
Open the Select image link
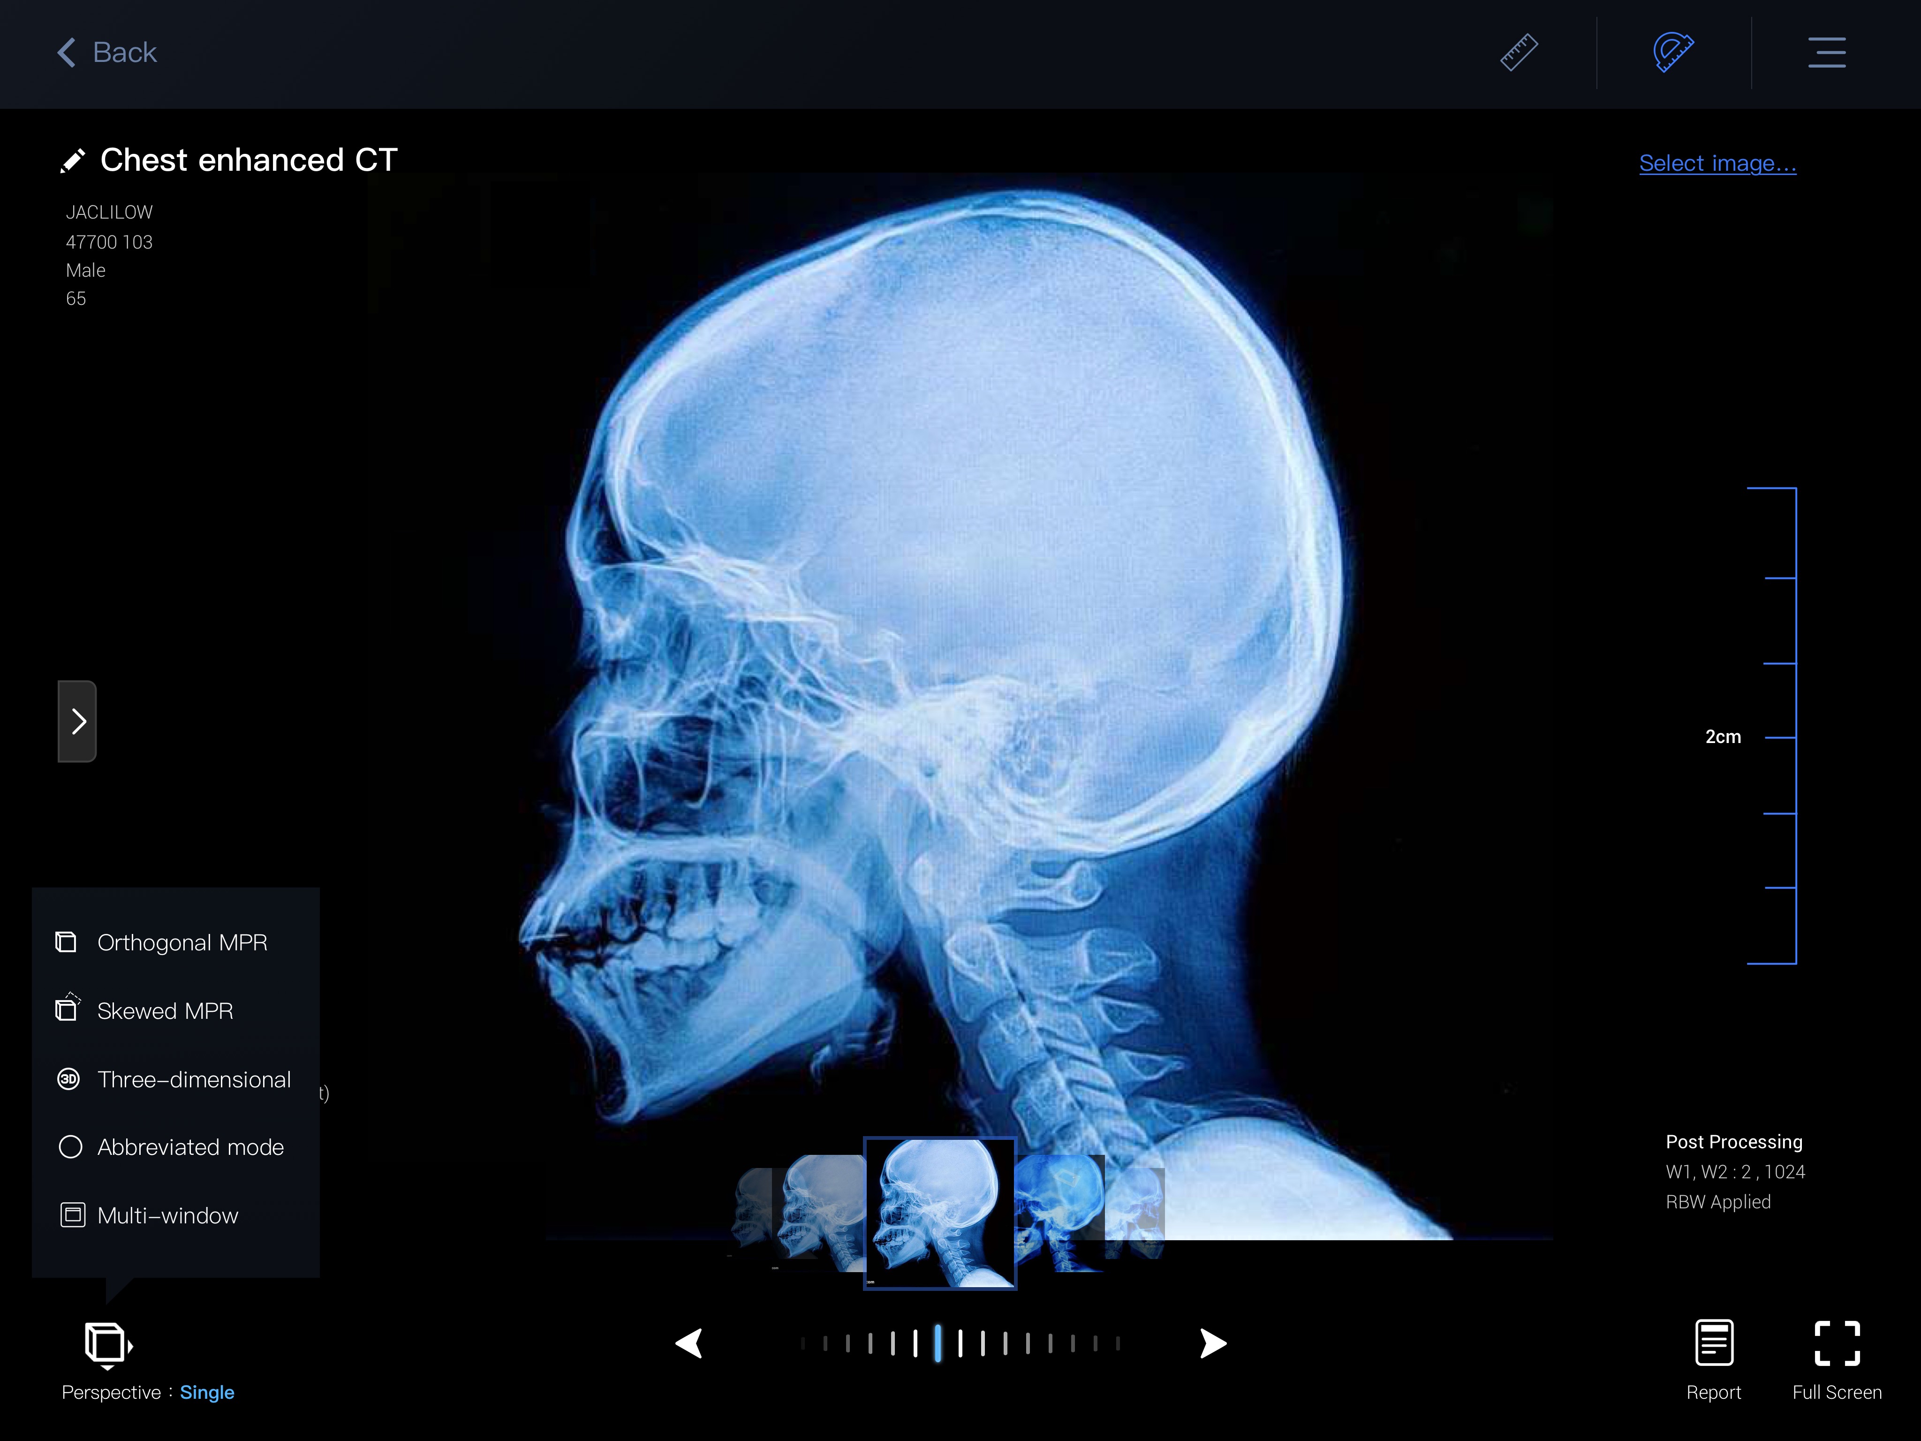click(1717, 163)
